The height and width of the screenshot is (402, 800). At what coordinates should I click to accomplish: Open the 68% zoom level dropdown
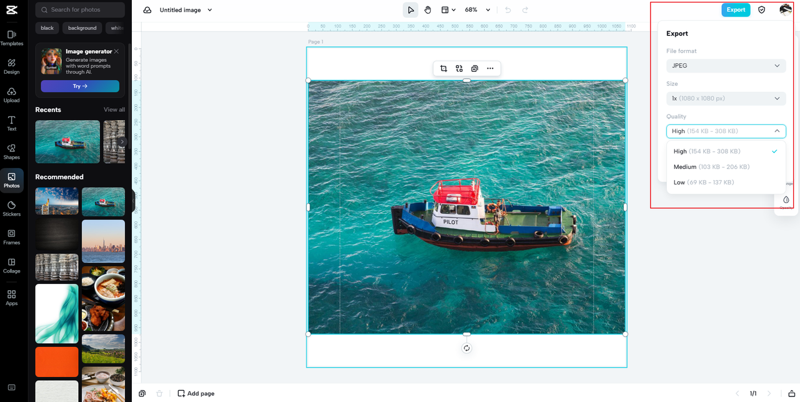pos(477,10)
